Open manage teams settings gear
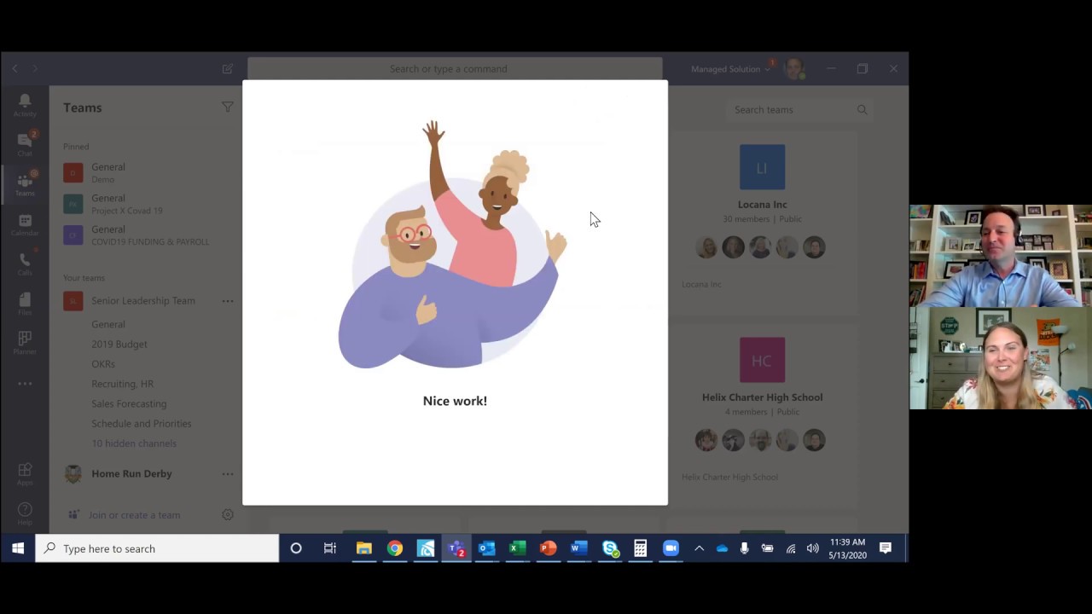The width and height of the screenshot is (1092, 614). (228, 514)
